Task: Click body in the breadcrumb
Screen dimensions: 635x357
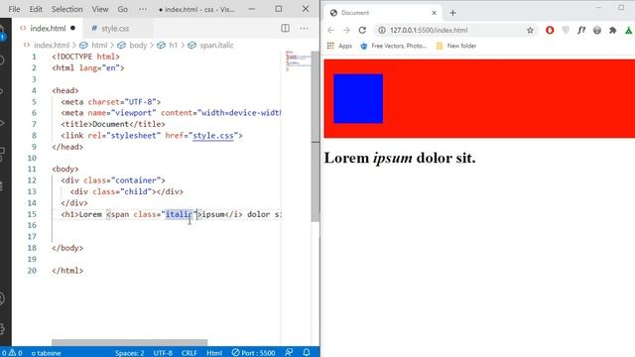Action: [138, 45]
